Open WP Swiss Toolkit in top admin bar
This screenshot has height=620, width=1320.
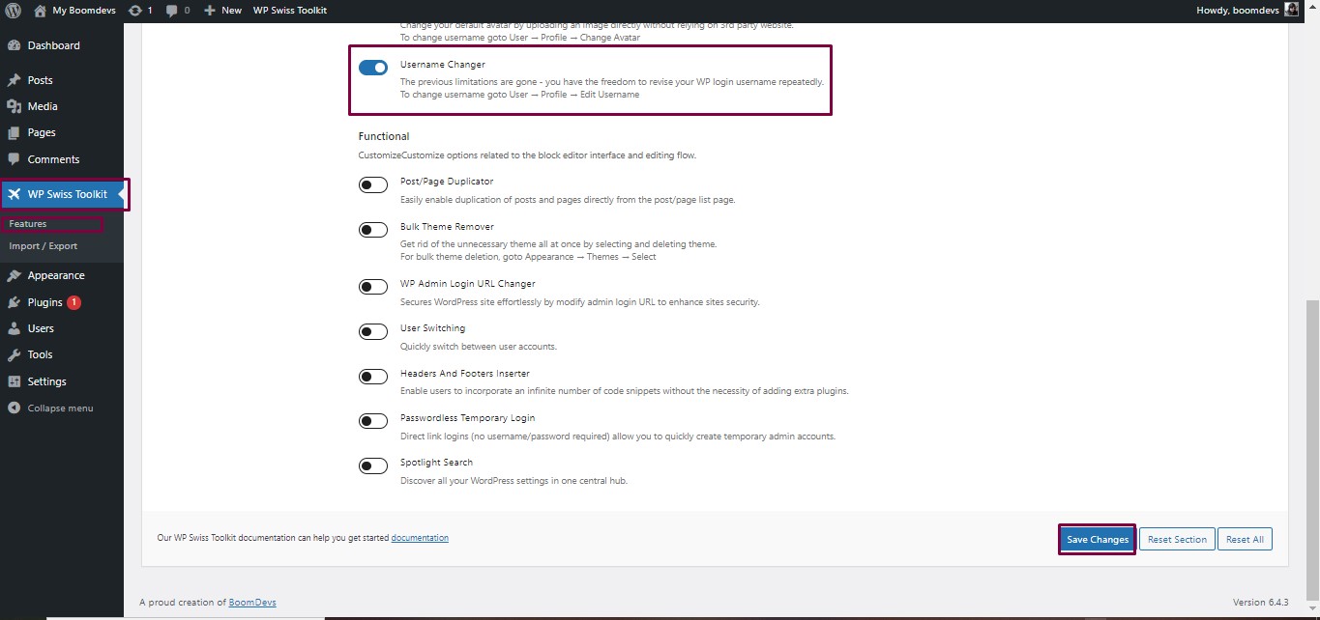pyautogui.click(x=290, y=11)
